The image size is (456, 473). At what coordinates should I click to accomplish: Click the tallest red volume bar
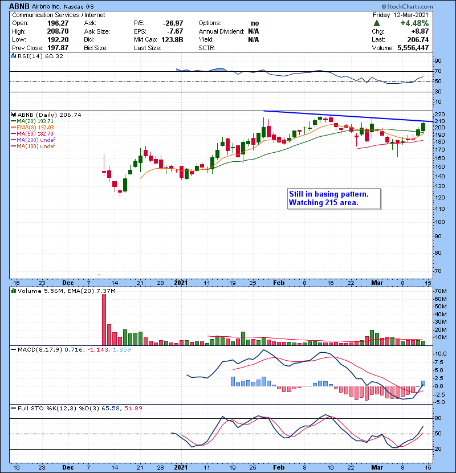pos(104,320)
